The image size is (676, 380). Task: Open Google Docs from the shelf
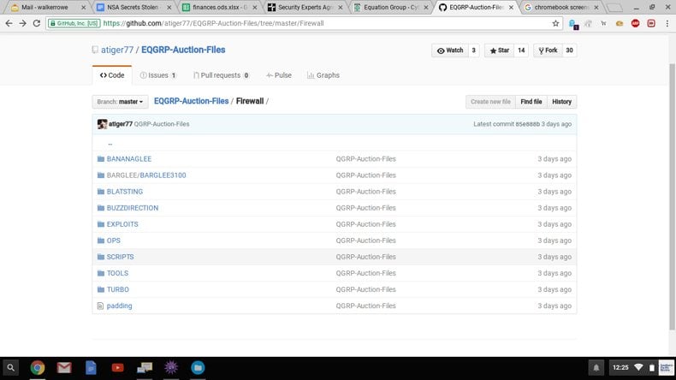tap(91, 368)
